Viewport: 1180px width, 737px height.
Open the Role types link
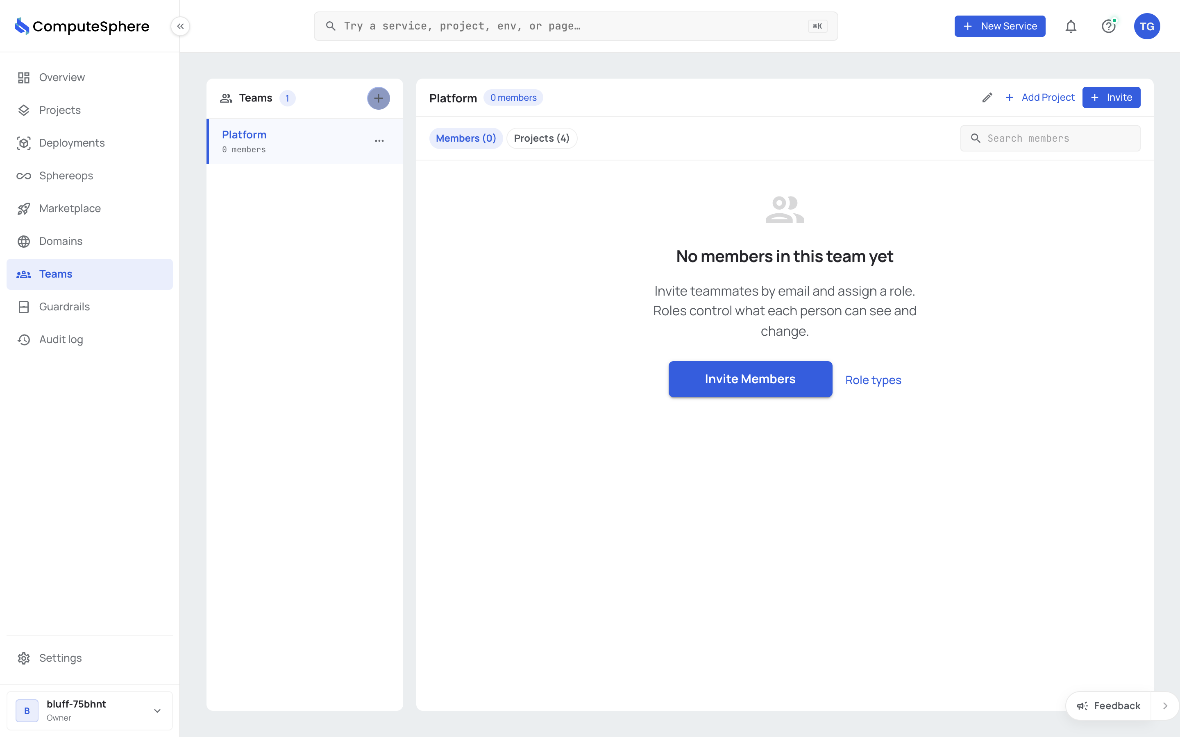tap(873, 380)
